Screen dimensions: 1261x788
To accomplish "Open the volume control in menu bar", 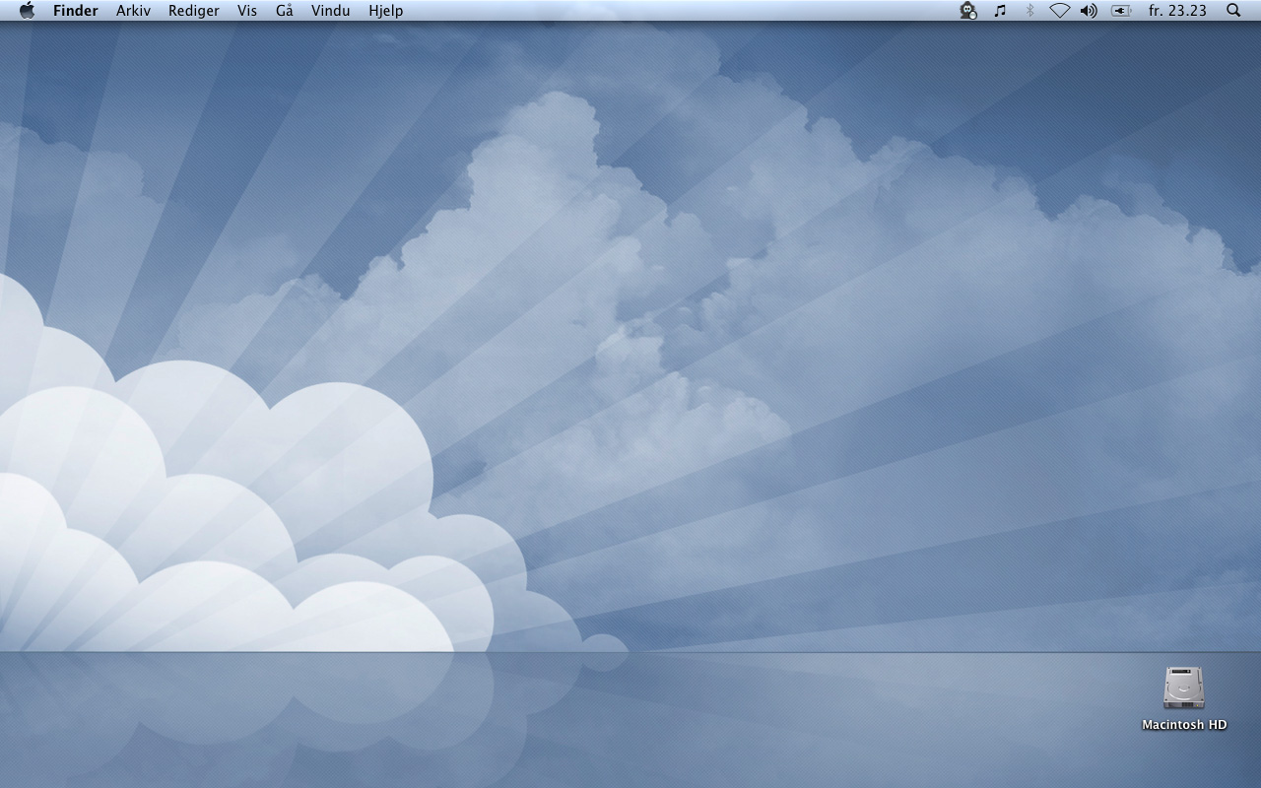I will tap(1089, 11).
